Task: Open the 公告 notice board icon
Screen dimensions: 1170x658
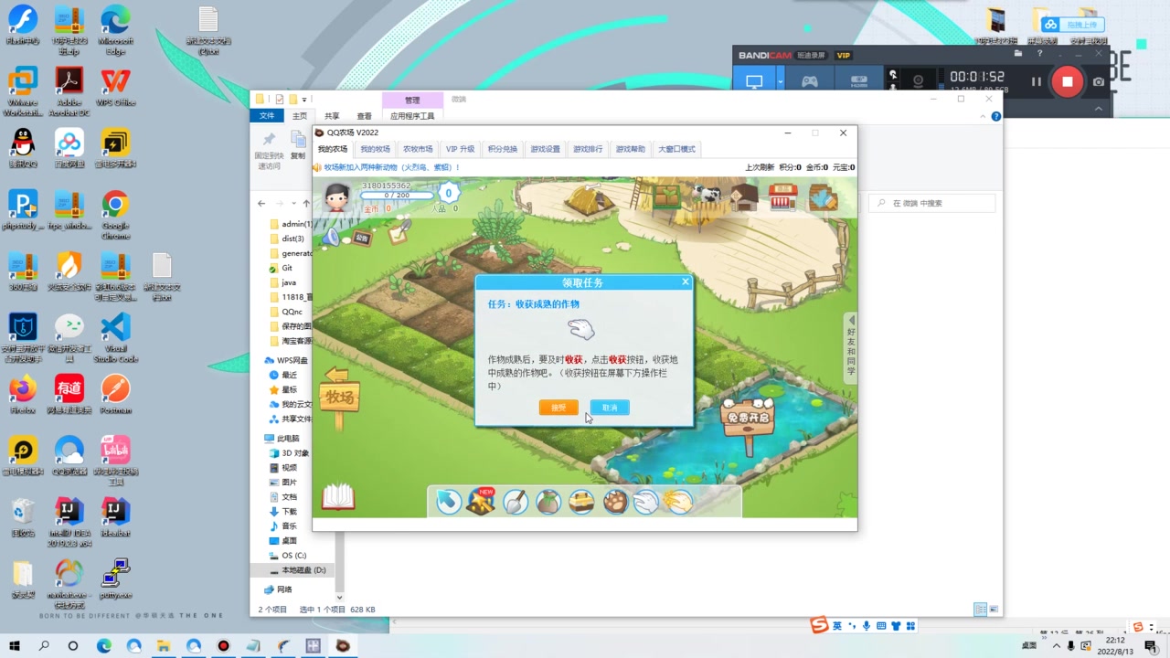Action: [x=363, y=238]
